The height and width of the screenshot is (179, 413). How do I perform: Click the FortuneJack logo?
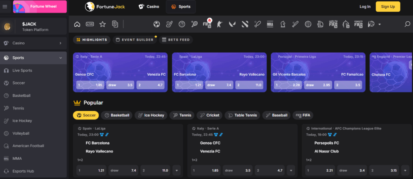coord(105,7)
